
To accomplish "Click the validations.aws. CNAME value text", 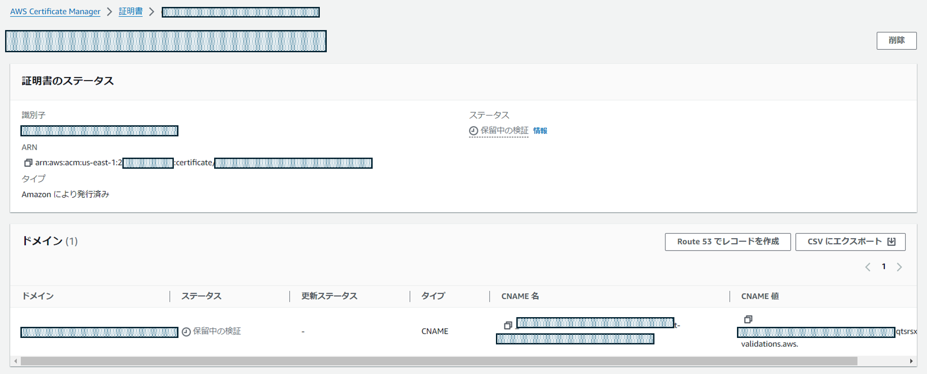I will [x=769, y=344].
